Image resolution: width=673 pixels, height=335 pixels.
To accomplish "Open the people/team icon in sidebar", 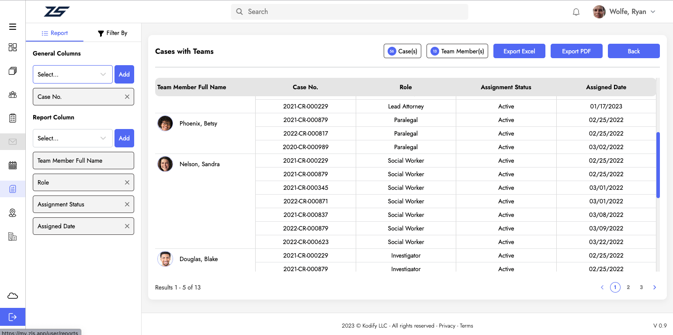I will click(13, 94).
